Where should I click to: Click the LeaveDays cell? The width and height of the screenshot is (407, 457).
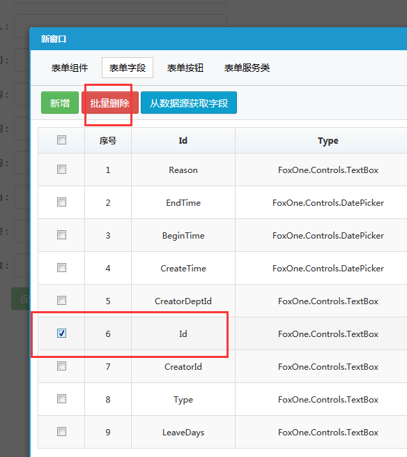pyautogui.click(x=183, y=432)
